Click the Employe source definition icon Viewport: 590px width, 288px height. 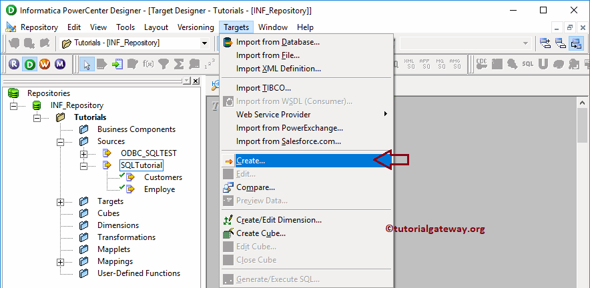[130, 189]
